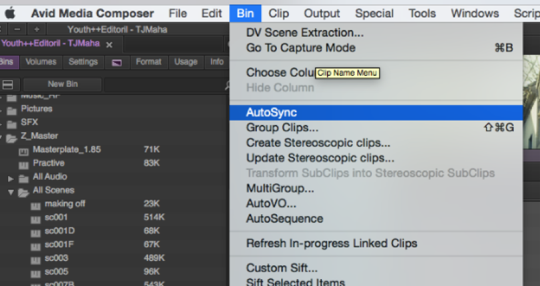Viewport: 540px width, 286px height.
Task: Choose AutoSync from the Bin menu
Action: point(271,113)
